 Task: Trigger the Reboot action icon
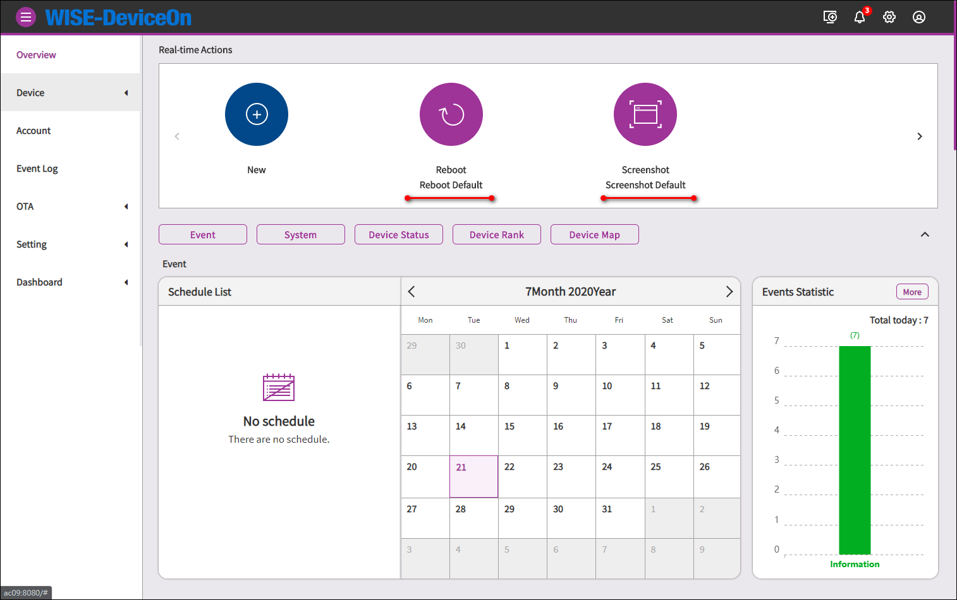pos(451,114)
